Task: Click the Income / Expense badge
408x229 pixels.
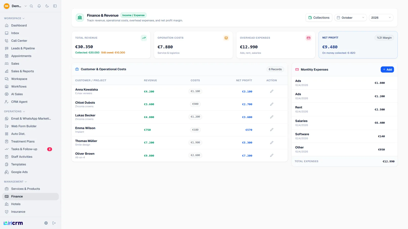Action: pyautogui.click(x=133, y=15)
